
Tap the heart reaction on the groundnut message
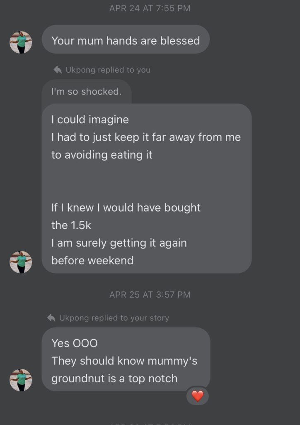[x=198, y=396]
